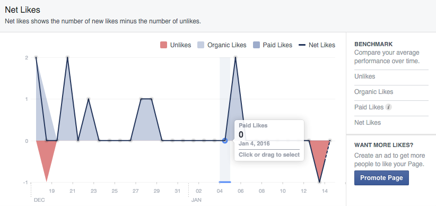Click the Promote Page button
Screen dimensions: 436x206
[x=381, y=178]
